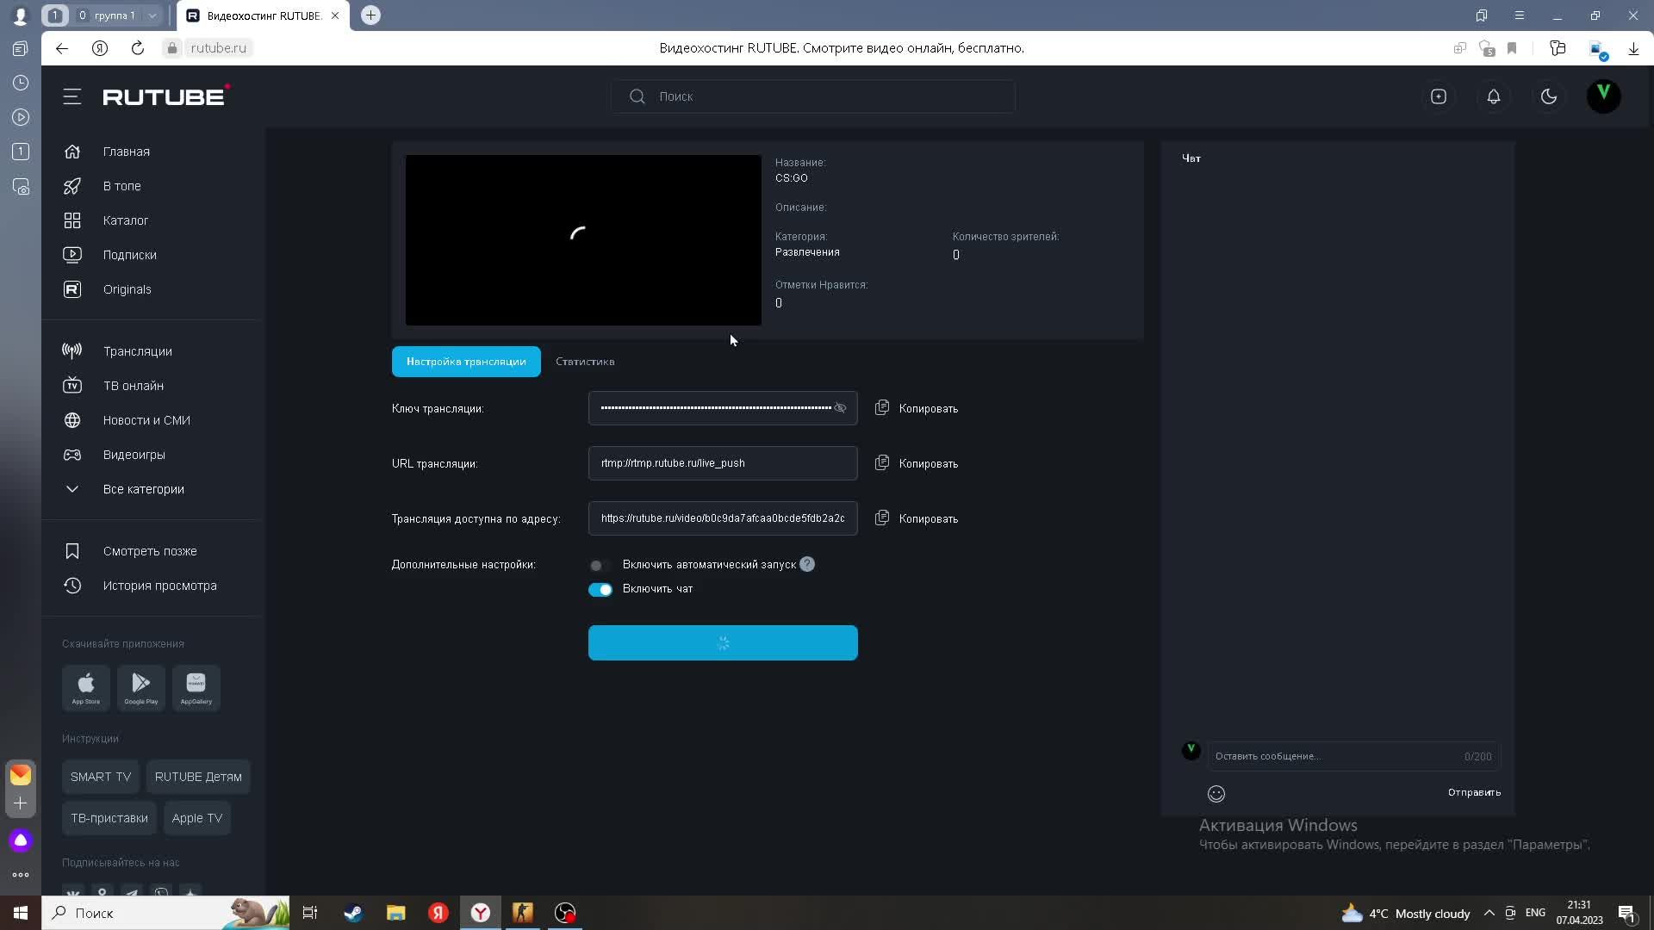Expand the "Все категории" list

pyautogui.click(x=143, y=489)
